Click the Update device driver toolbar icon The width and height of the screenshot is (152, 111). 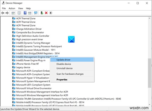pyautogui.click(x=42, y=13)
